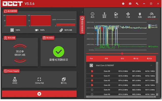Uncheck the Core #2 plot checkbox
This screenshot has width=162, height=101.
coord(92,81)
